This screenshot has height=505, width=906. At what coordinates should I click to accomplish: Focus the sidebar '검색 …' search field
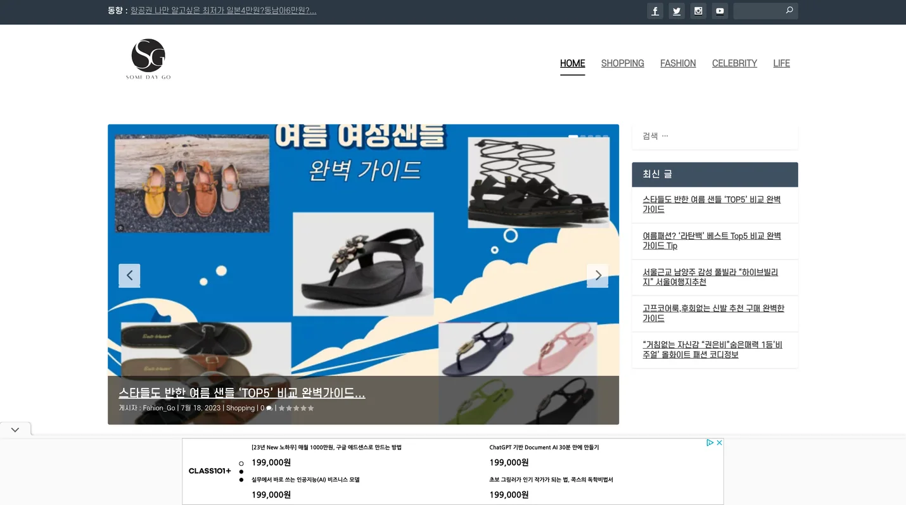click(x=715, y=136)
